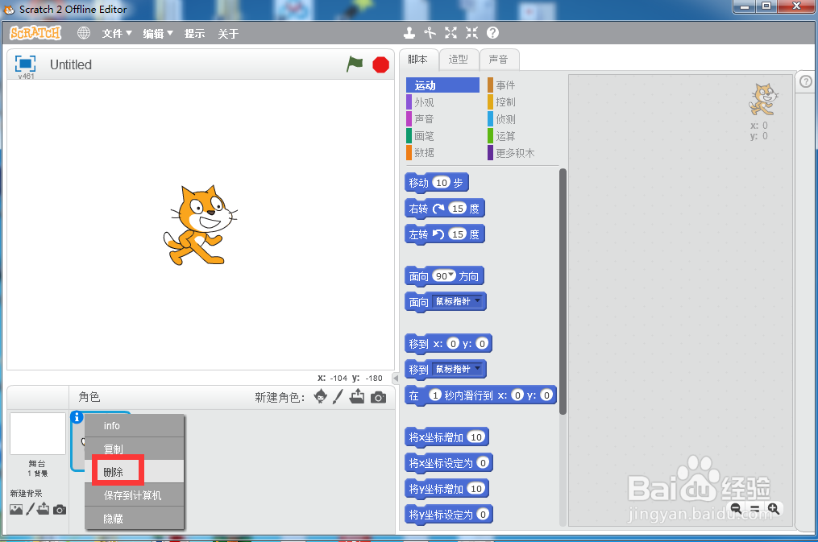Edit seconds value in 秒内滑行到 block
Image resolution: width=818 pixels, height=542 pixels.
[x=435, y=395]
